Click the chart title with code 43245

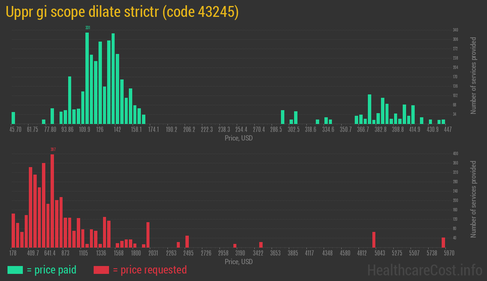(x=122, y=12)
